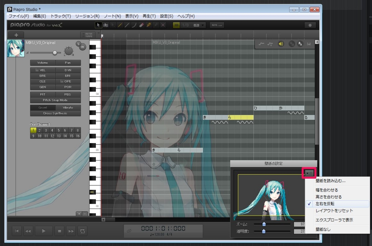Image resolution: width=372 pixels, height=246 pixels.
Task: Select the DYN parameter
Action: pos(68,70)
